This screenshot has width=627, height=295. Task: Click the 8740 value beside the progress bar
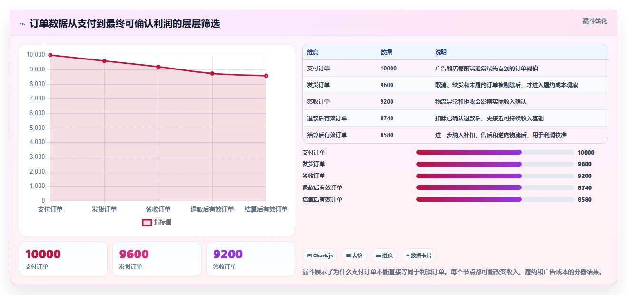(x=585, y=188)
